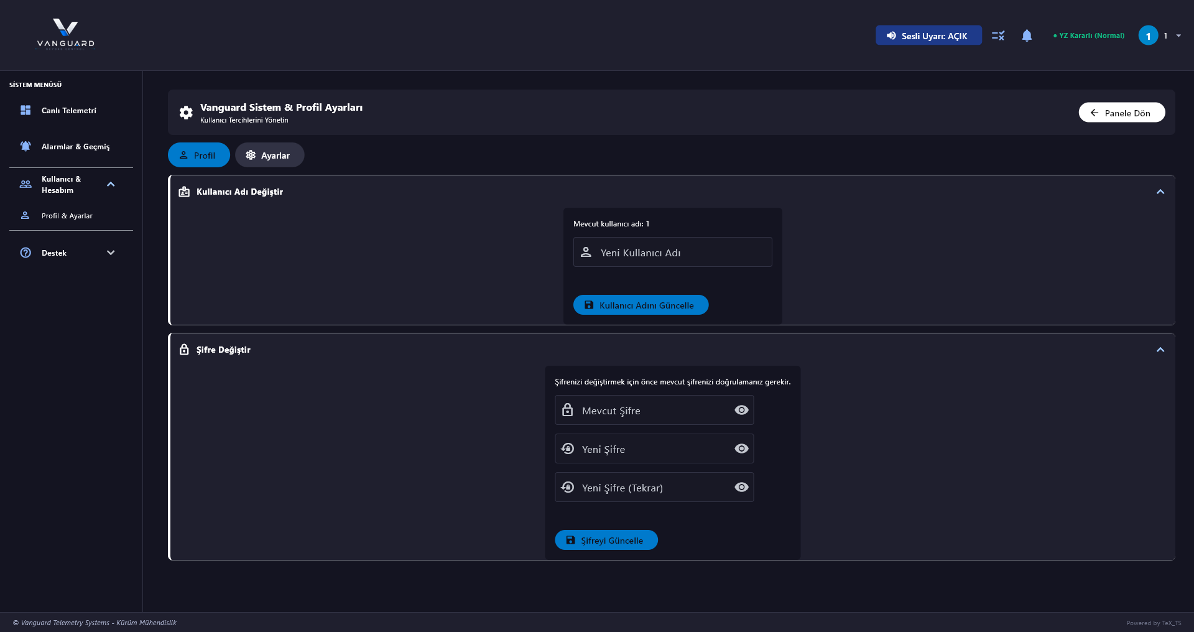
Task: Click the Yeni Şifre input field
Action: click(x=654, y=448)
